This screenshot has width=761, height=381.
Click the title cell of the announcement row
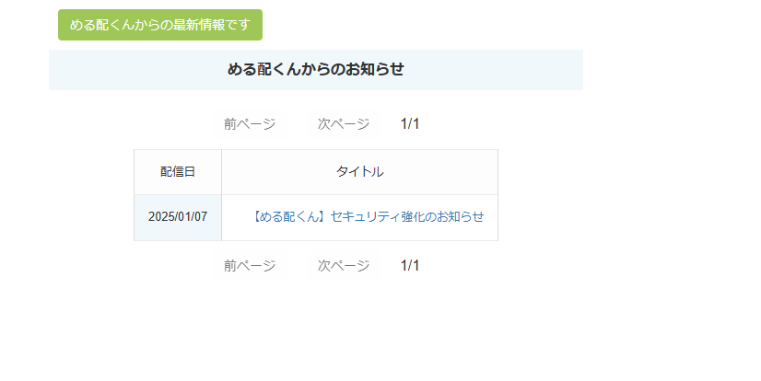pyautogui.click(x=359, y=217)
